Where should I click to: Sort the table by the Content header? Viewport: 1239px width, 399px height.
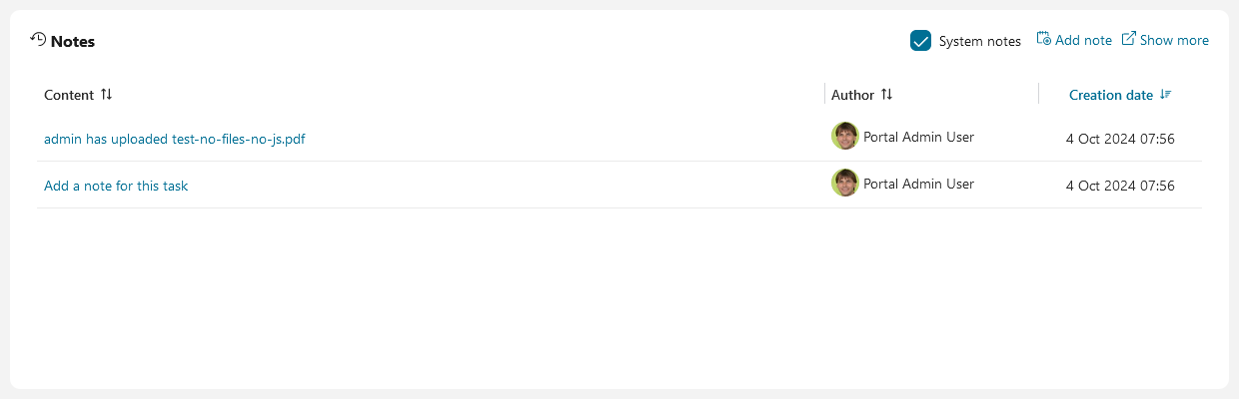coord(69,95)
